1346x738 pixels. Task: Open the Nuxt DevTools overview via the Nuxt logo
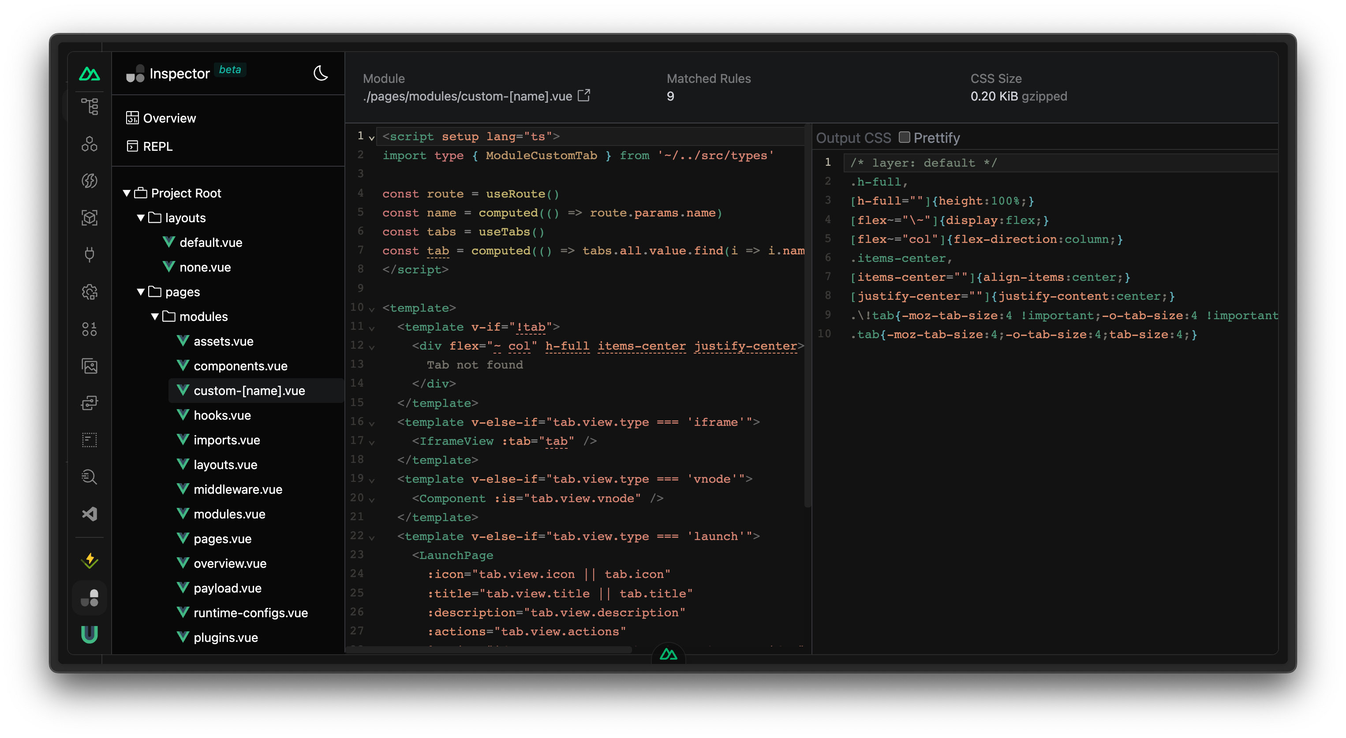click(90, 74)
